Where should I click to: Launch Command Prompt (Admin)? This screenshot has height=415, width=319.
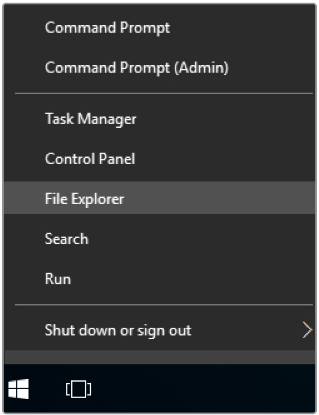pos(136,68)
